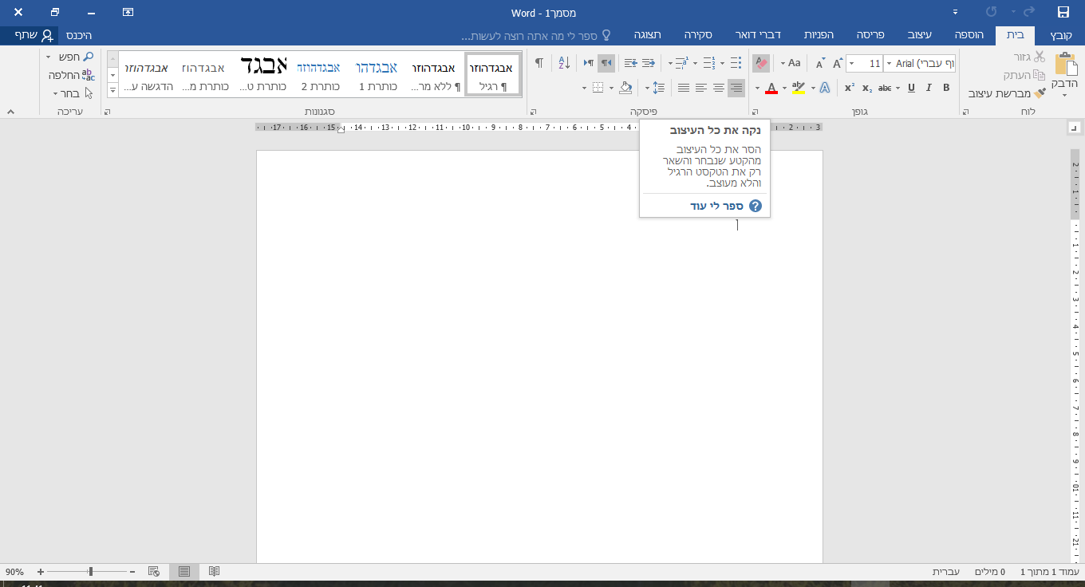Screen dimensions: 1085x587
Task: Click the החלפה (Replace) button
Action: [x=70, y=75]
